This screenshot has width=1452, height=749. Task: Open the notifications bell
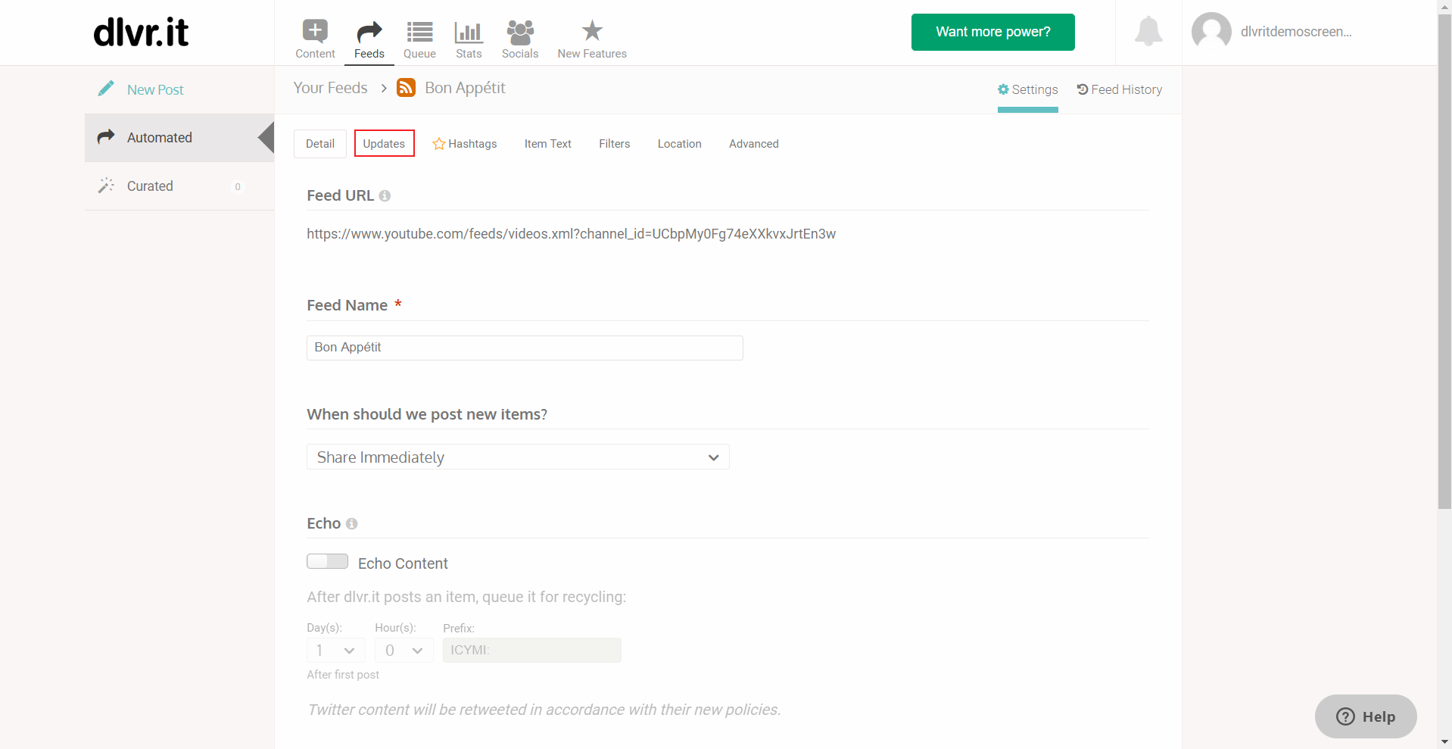pos(1148,31)
